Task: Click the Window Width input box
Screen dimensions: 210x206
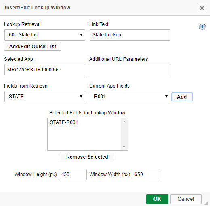Action: (146, 174)
